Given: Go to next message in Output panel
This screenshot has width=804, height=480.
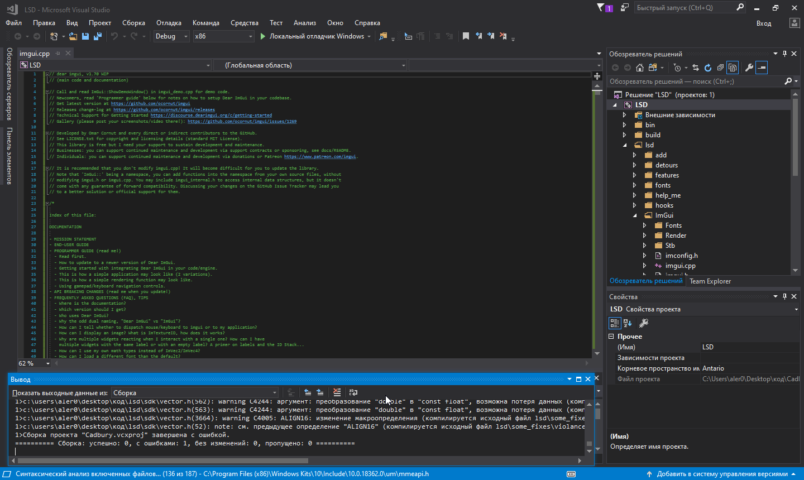Looking at the screenshot, I should pyautogui.click(x=320, y=392).
